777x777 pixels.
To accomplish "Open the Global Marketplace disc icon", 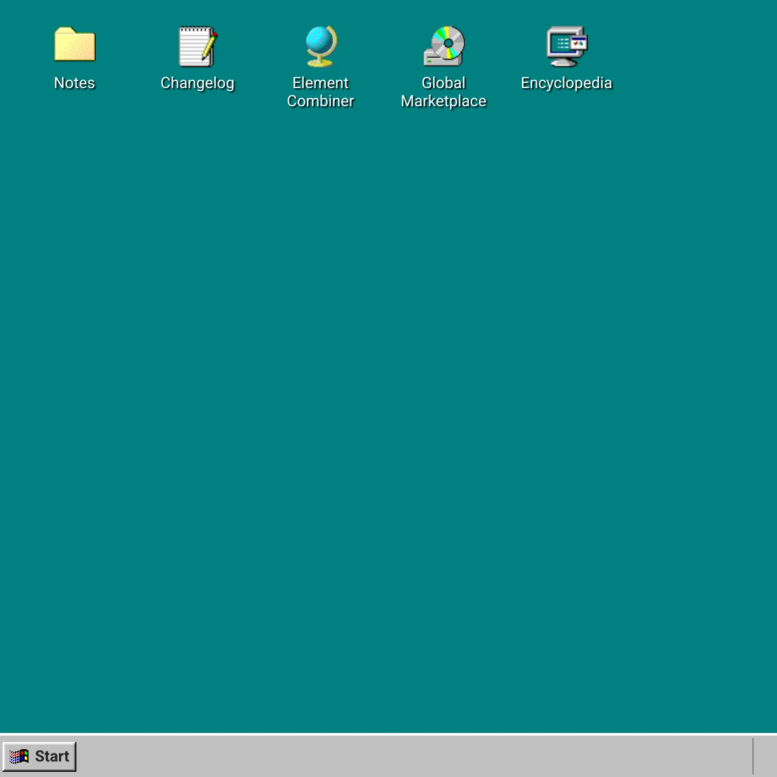I will (444, 46).
